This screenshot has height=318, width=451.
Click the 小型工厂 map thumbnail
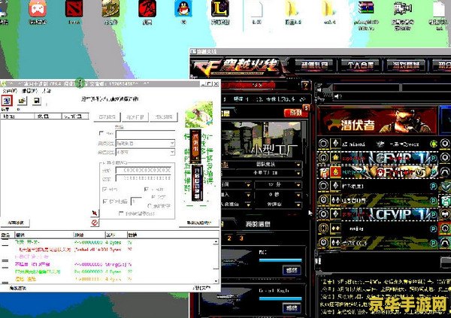click(x=262, y=140)
